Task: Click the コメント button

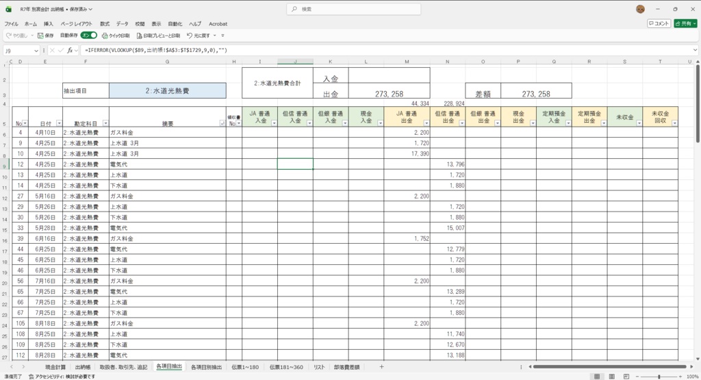Action: (659, 23)
